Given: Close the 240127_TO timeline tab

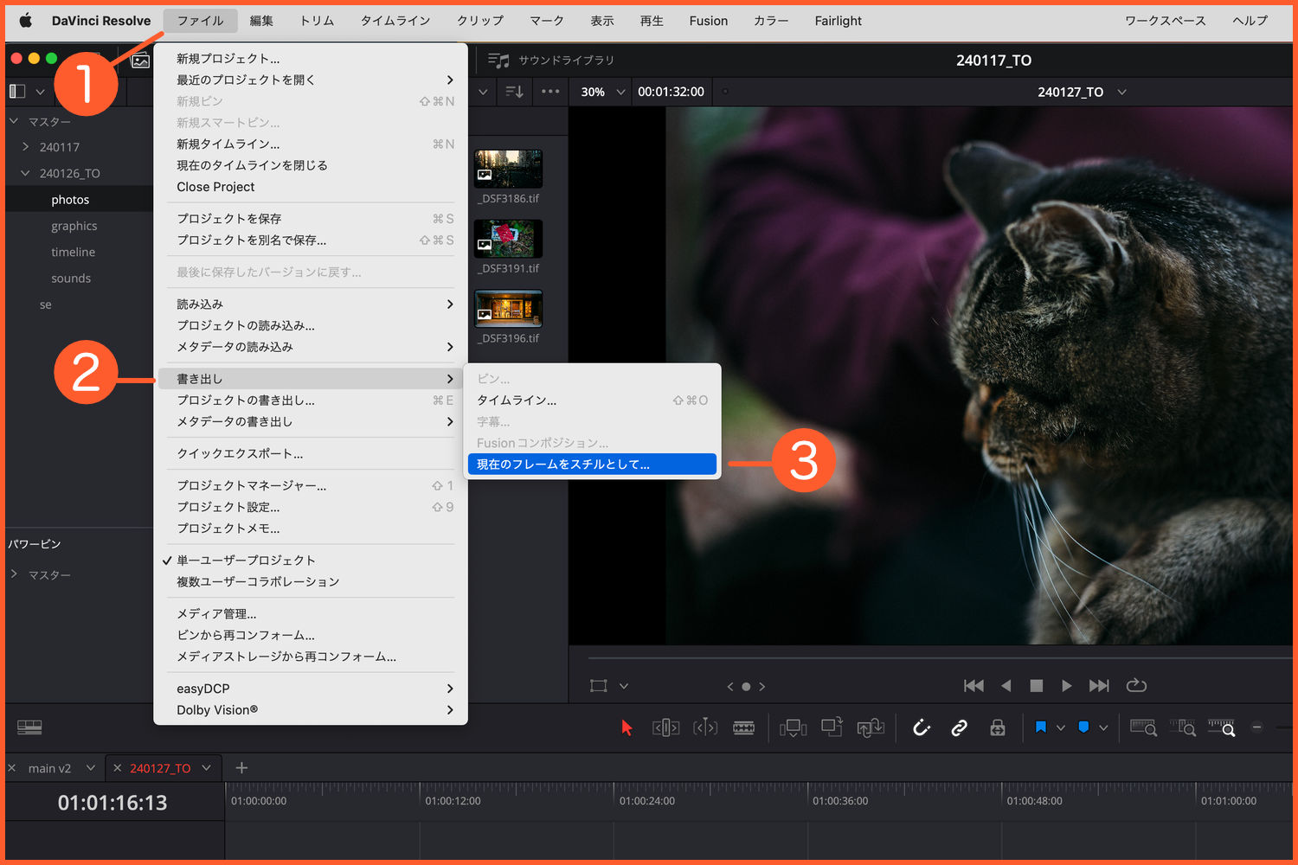Looking at the screenshot, I should (x=117, y=768).
